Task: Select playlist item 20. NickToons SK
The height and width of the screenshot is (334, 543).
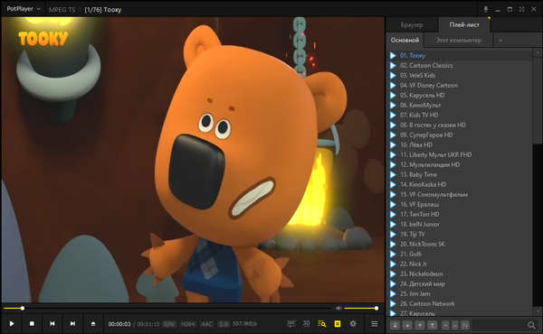Action: [460, 244]
